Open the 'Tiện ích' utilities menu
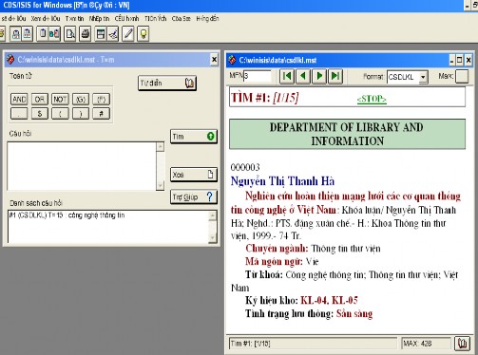 (x=156, y=19)
